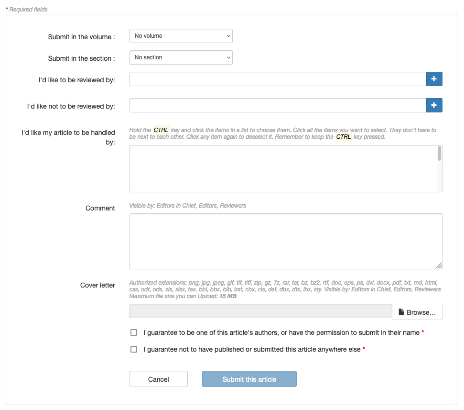Focus the 'not to be reviewed by' field
Screen dimensions: 464x410
[277, 105]
